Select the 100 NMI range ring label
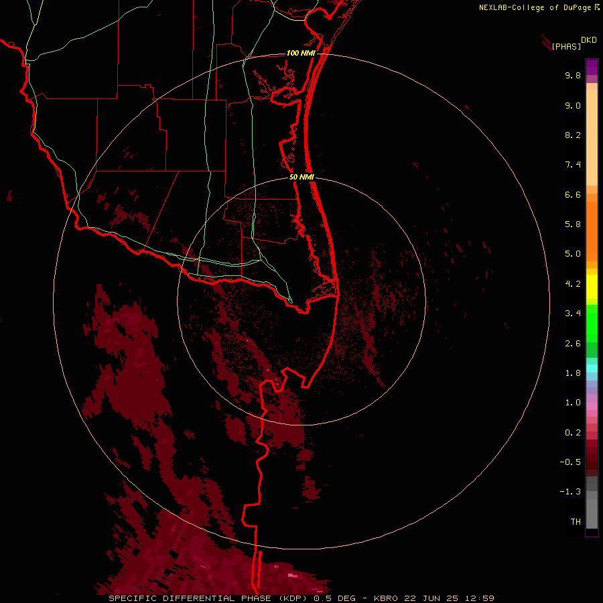Image resolution: width=603 pixels, height=603 pixels. click(301, 53)
